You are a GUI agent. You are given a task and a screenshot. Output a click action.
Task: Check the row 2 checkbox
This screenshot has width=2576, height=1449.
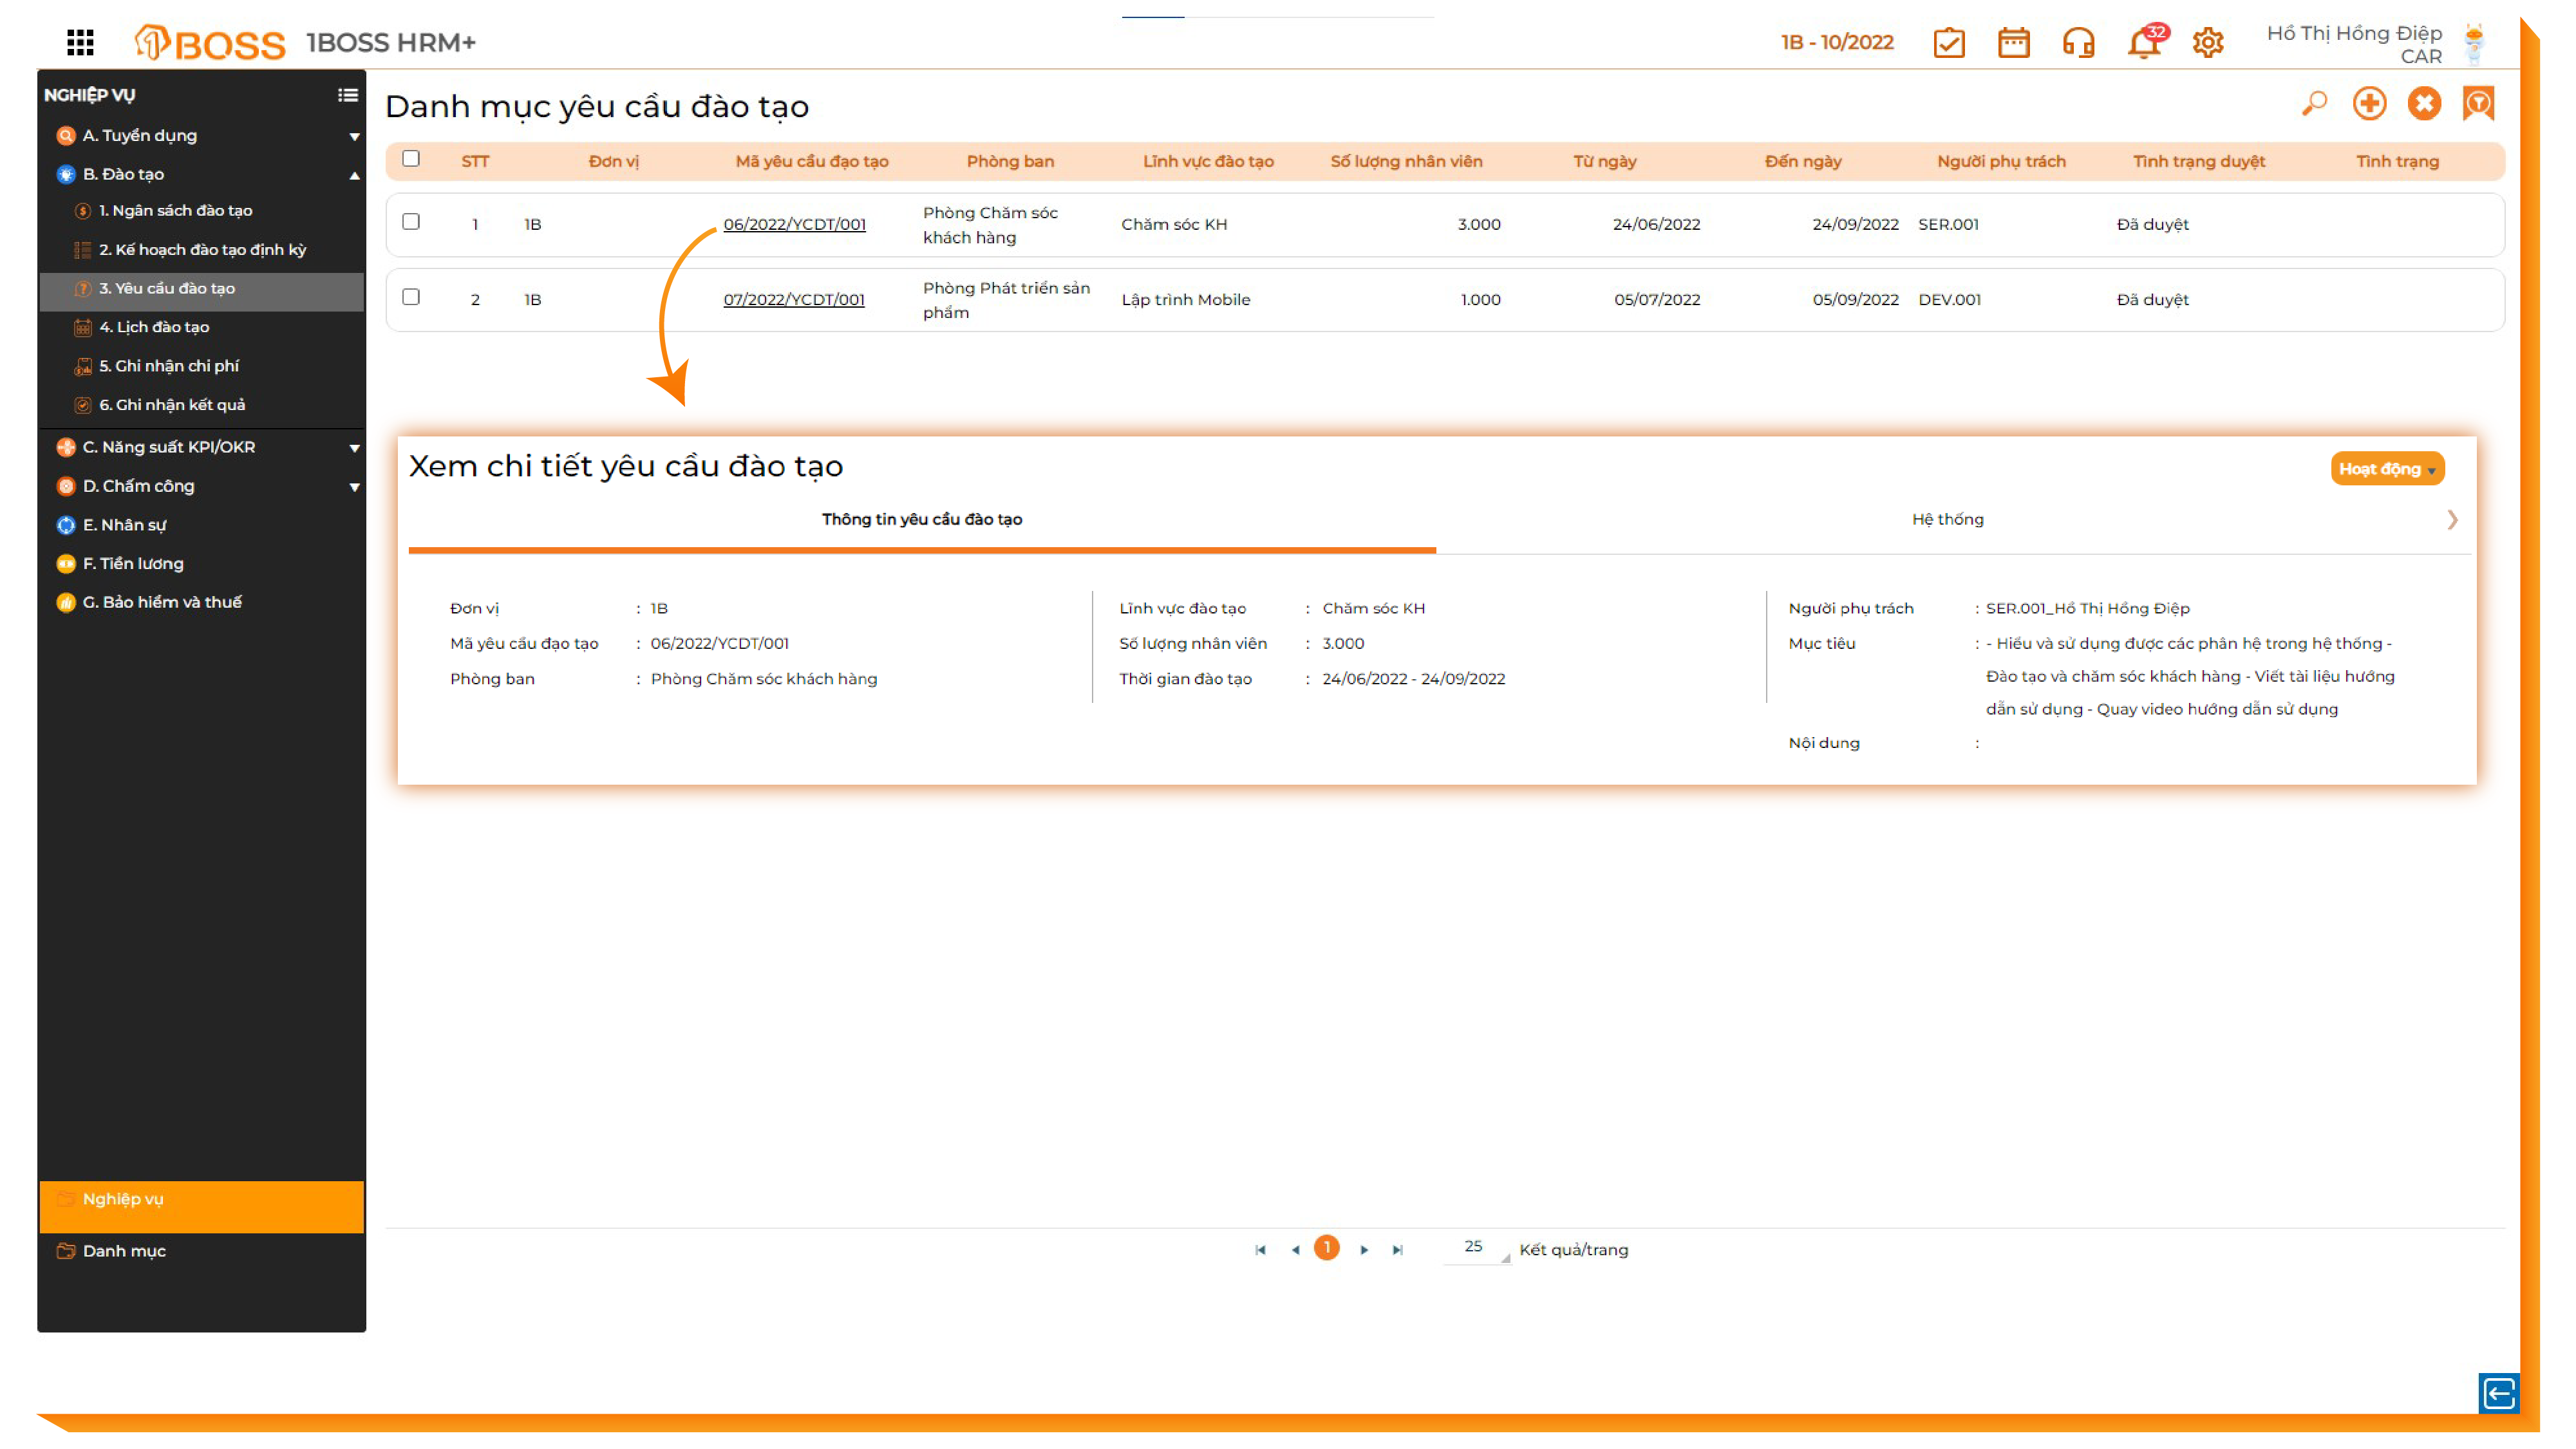pyautogui.click(x=411, y=297)
